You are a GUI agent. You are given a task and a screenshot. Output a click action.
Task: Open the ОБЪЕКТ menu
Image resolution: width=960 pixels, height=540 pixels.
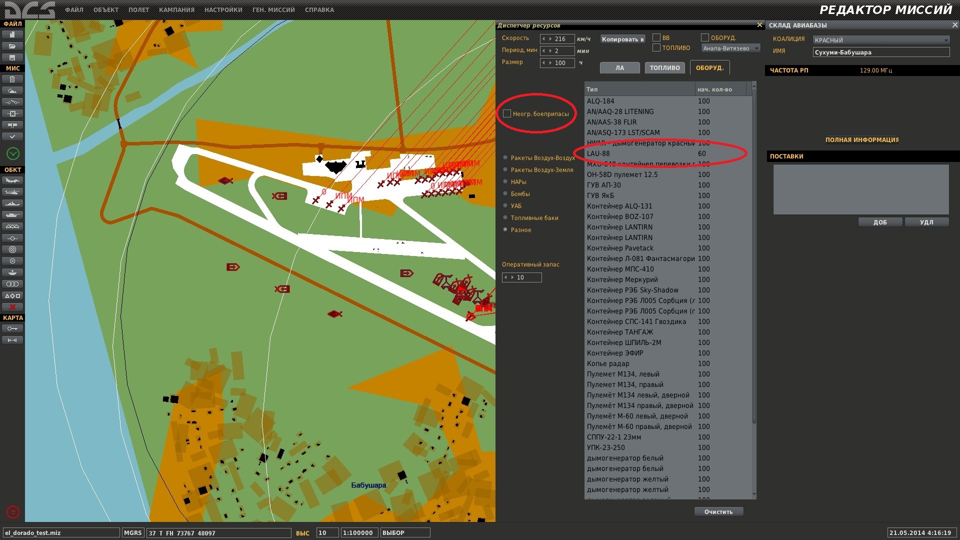(x=106, y=9)
